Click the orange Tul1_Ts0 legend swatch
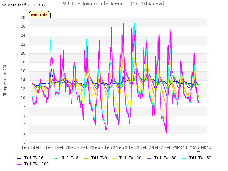This screenshot has height=171, width=228. (86, 158)
